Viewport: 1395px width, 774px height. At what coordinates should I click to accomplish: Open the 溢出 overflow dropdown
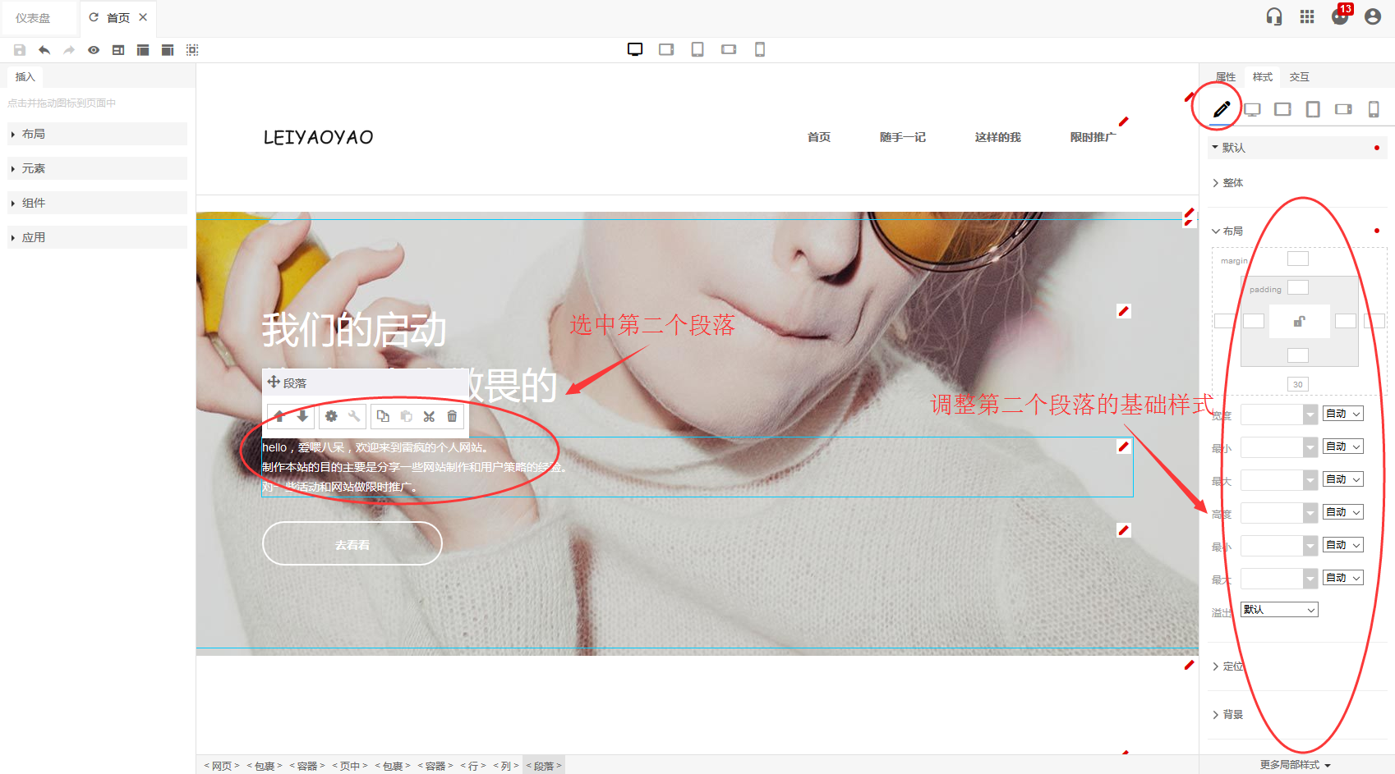pos(1279,610)
